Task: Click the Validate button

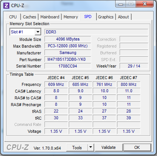Action: 108,147
